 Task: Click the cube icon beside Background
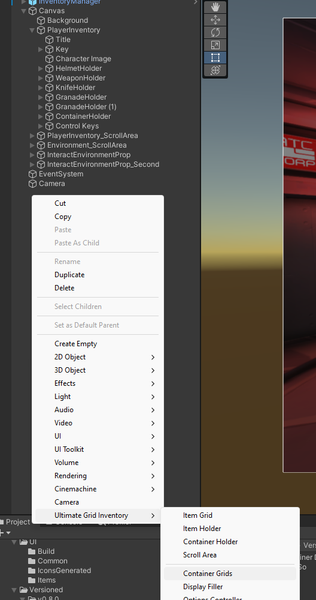click(41, 20)
